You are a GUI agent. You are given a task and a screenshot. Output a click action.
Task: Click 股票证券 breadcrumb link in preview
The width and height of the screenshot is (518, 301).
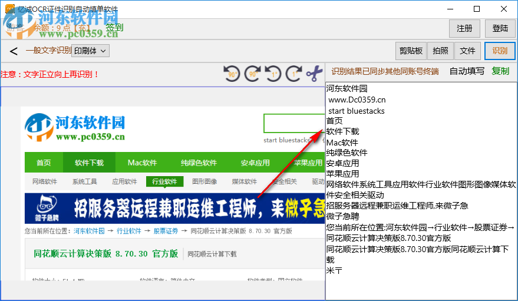[x=166, y=231]
